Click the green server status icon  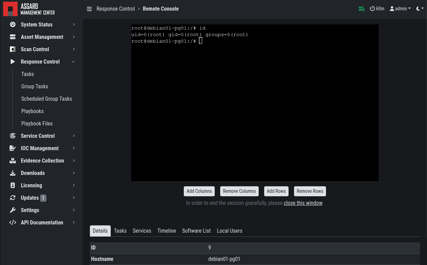tap(361, 9)
